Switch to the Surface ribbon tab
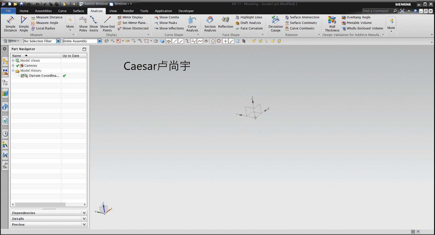This screenshot has width=435, height=235. [78, 11]
